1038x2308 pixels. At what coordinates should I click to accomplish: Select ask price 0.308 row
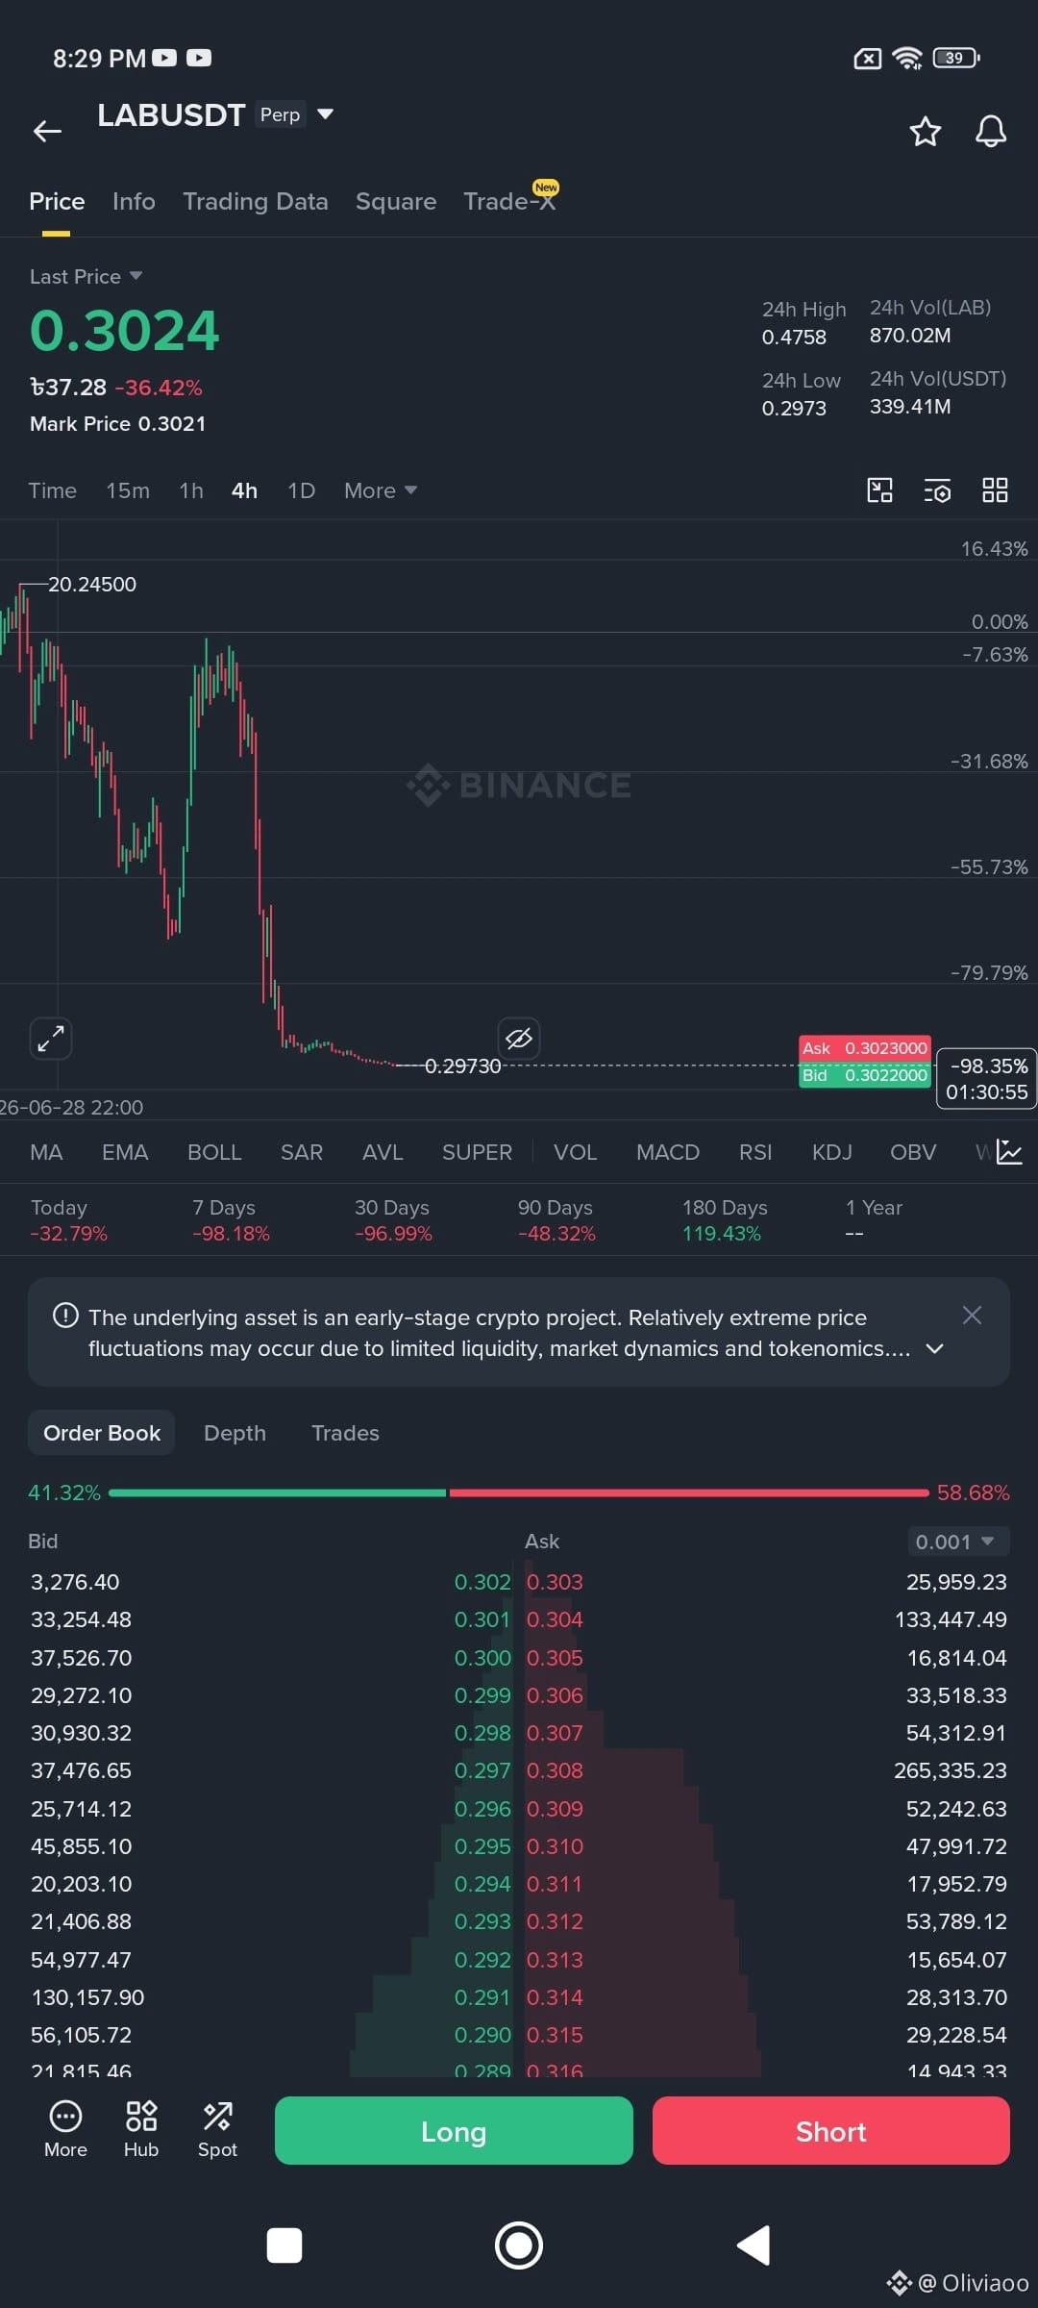[x=766, y=1770]
